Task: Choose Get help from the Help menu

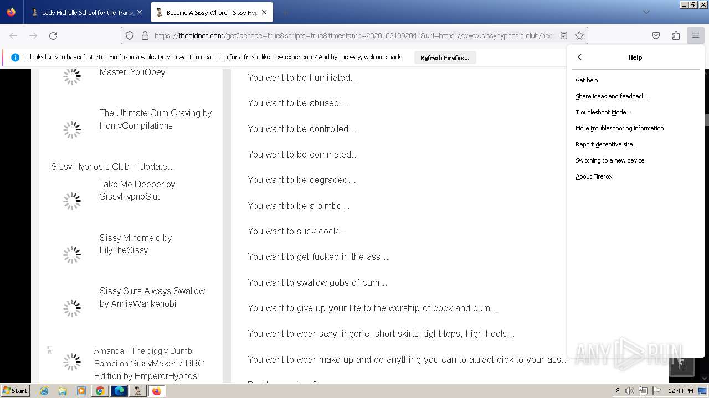Action: 635,80
